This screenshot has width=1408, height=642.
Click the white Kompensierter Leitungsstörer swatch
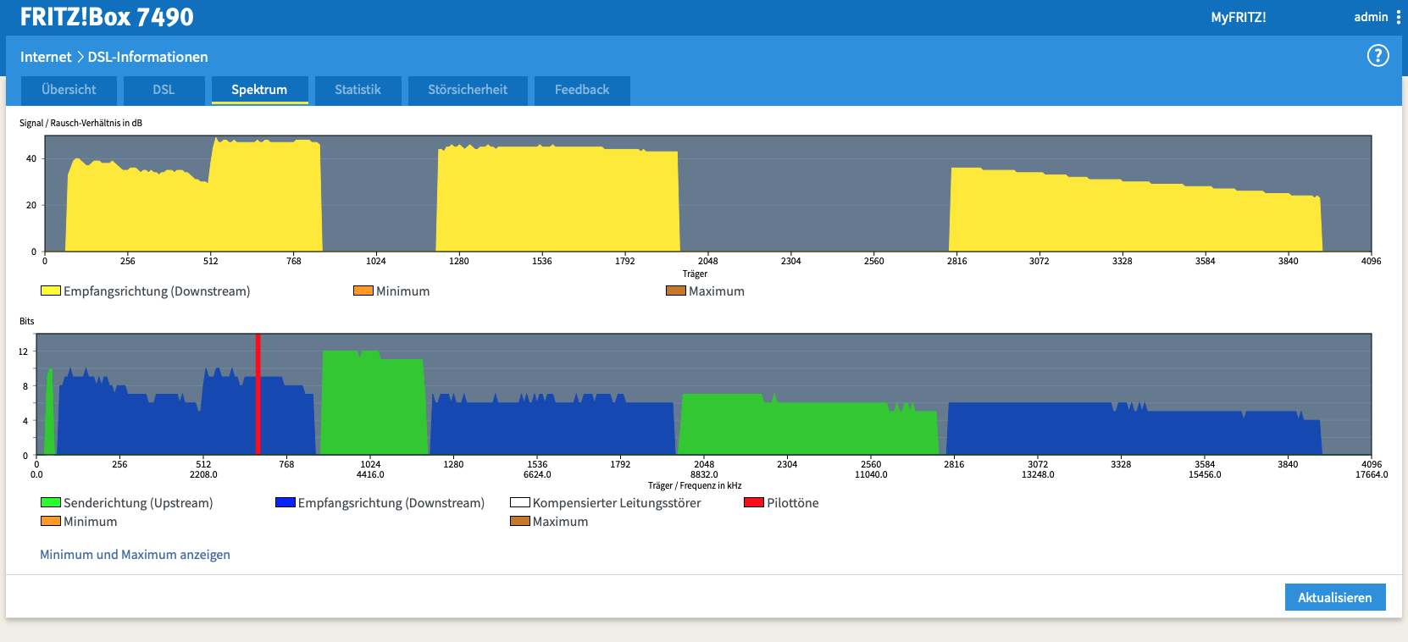tap(519, 502)
